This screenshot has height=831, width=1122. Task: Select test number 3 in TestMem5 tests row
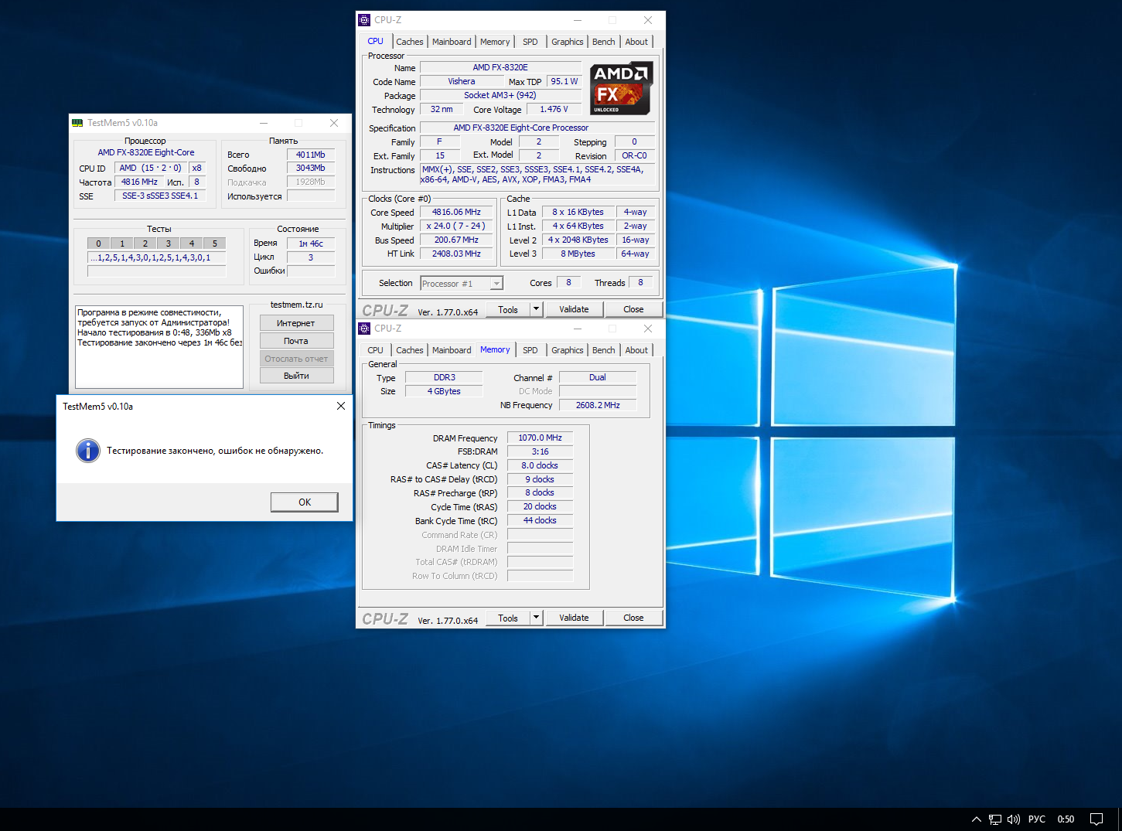click(x=169, y=244)
